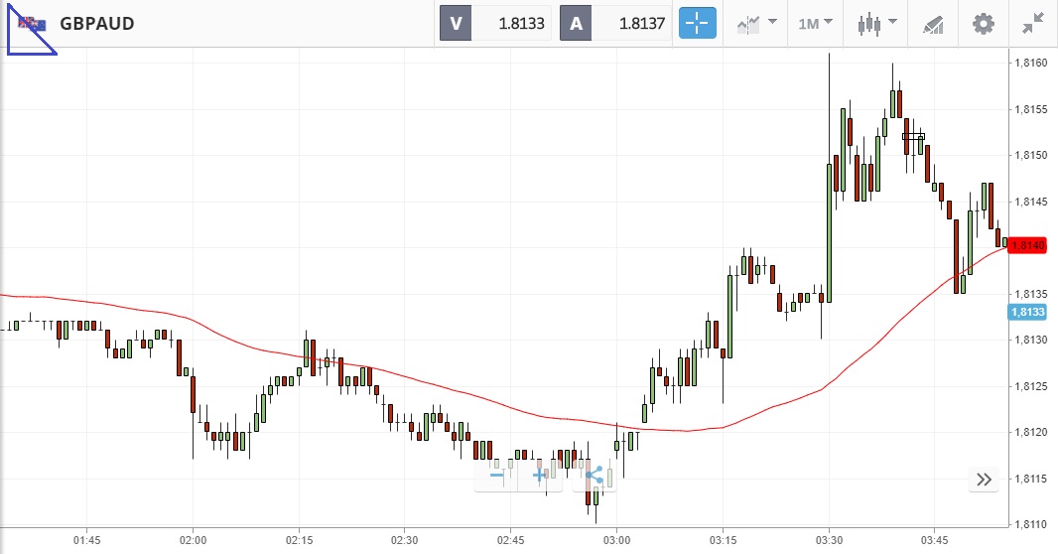Viewport: 1058px width, 554px height.
Task: Open the candlestick chart type dropdown
Action: click(877, 23)
